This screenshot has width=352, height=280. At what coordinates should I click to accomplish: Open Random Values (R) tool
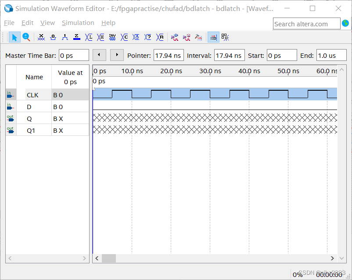160,37
